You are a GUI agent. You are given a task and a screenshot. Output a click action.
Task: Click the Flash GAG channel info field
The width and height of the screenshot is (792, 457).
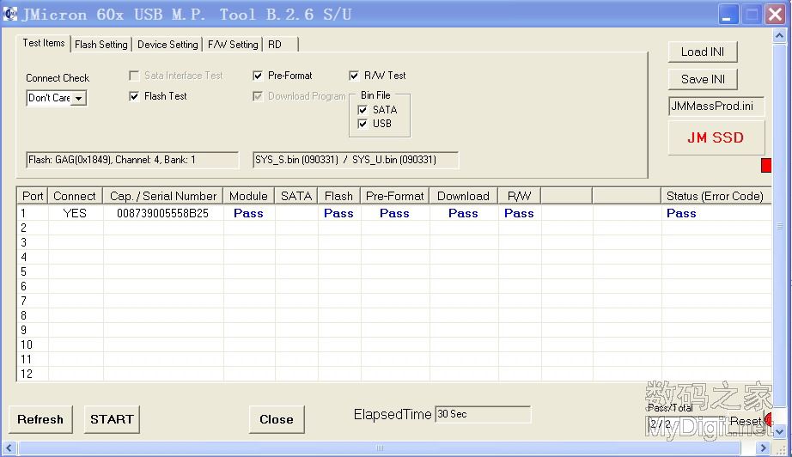[131, 160]
